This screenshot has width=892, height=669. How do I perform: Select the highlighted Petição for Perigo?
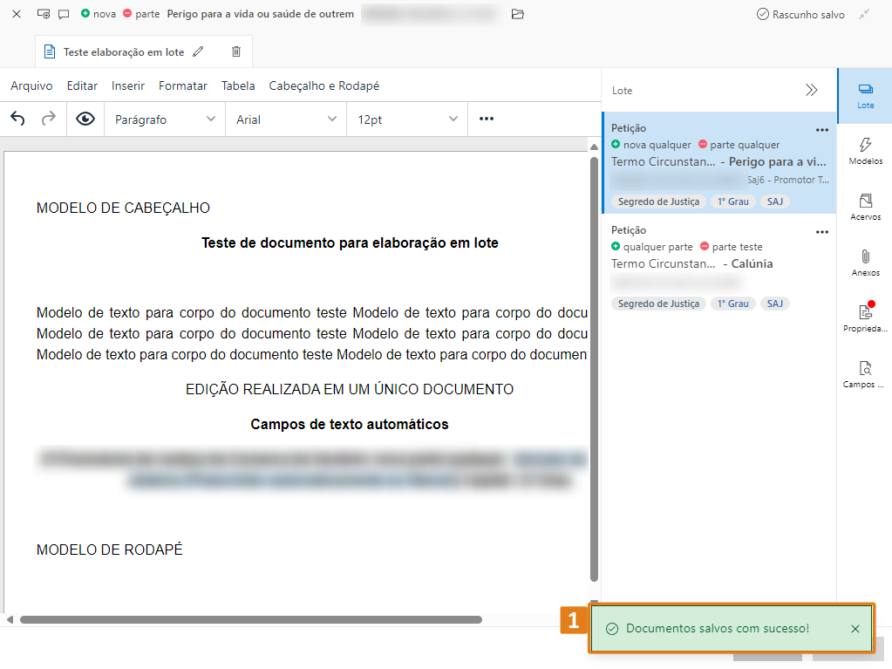tap(715, 161)
